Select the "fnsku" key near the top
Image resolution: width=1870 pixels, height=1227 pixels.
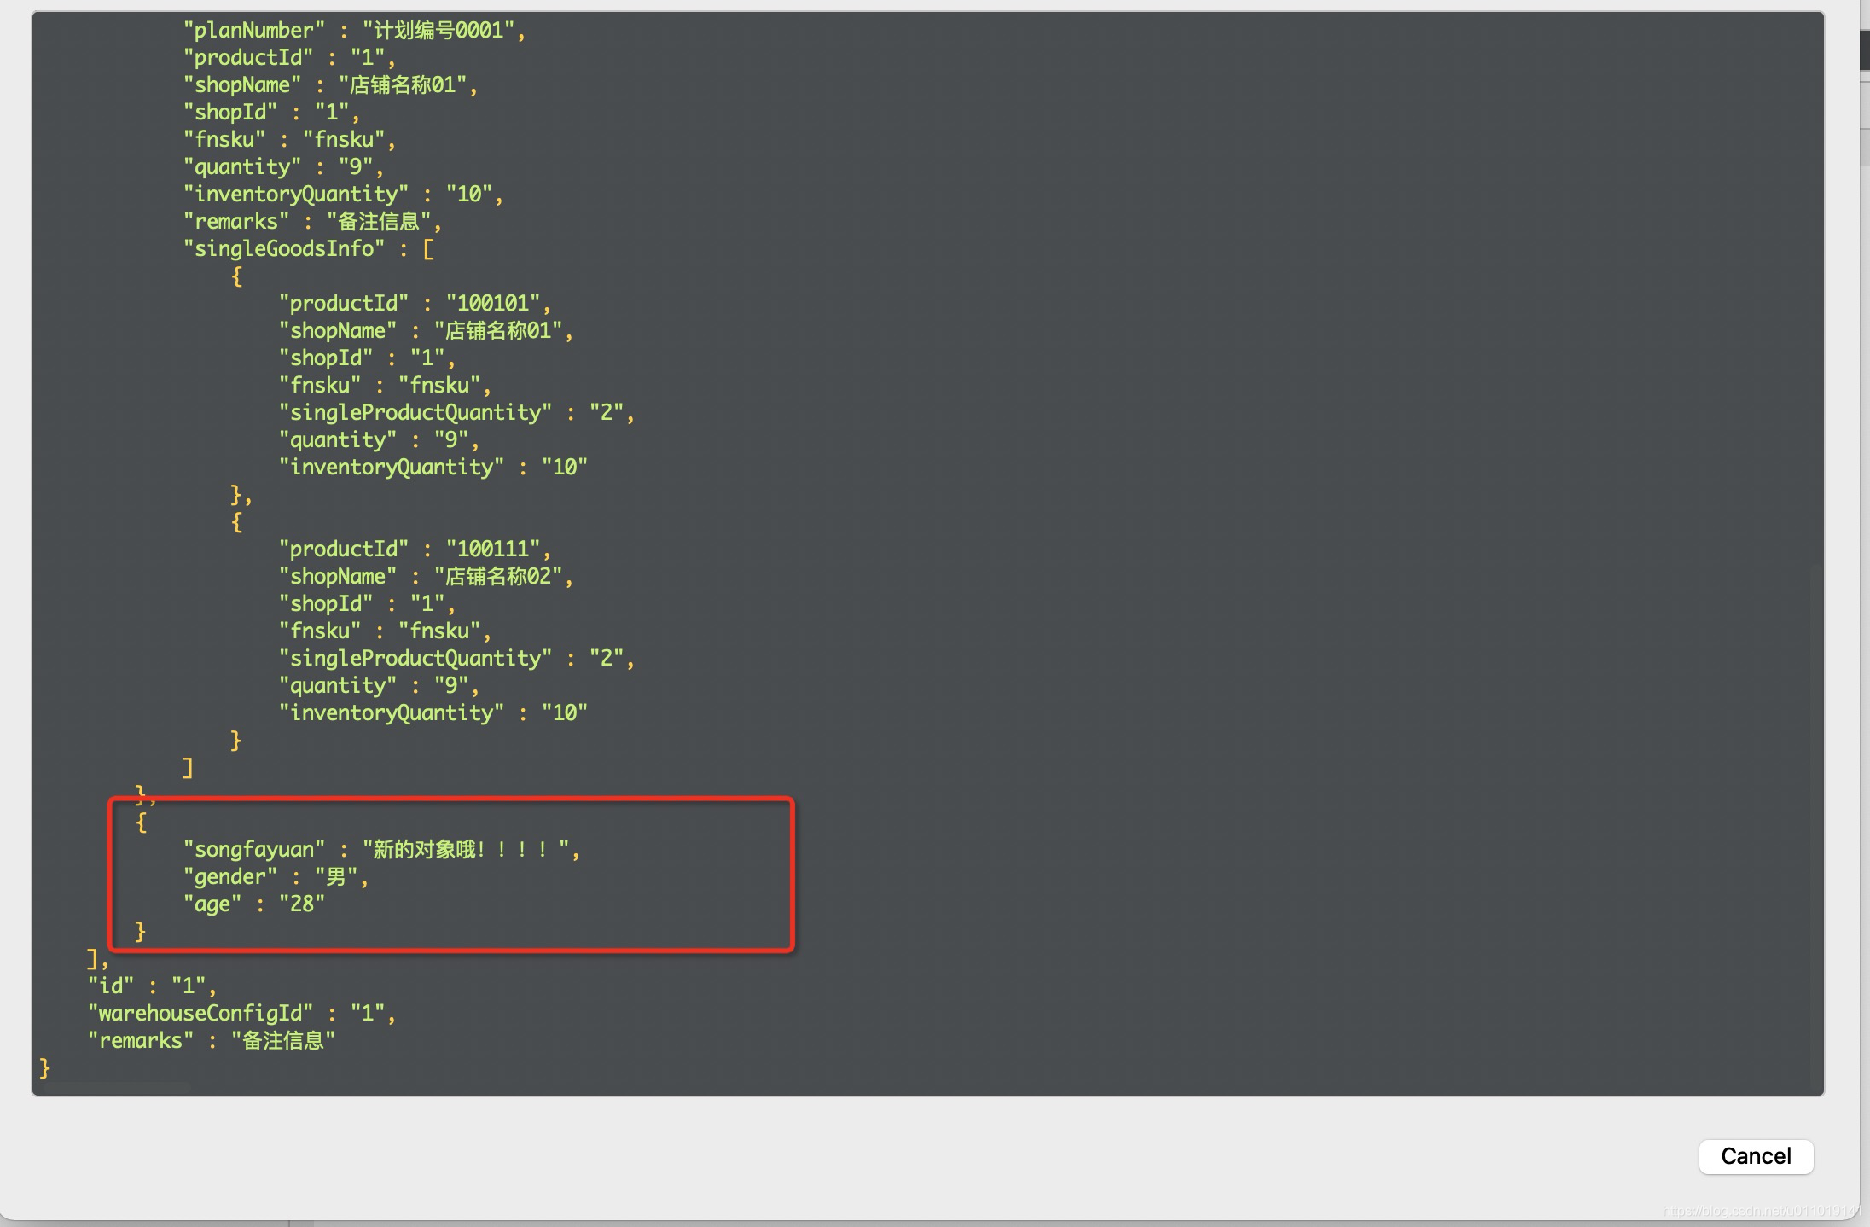click(224, 139)
